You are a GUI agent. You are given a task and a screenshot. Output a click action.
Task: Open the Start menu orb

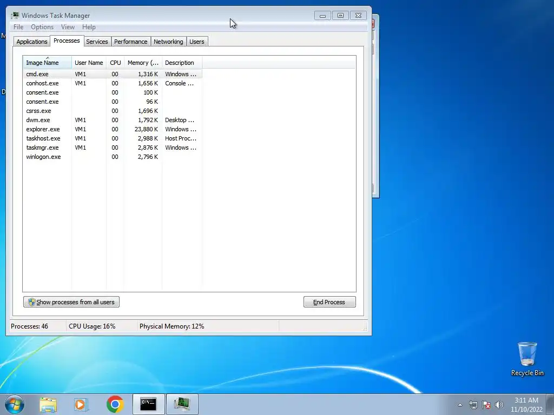point(15,404)
